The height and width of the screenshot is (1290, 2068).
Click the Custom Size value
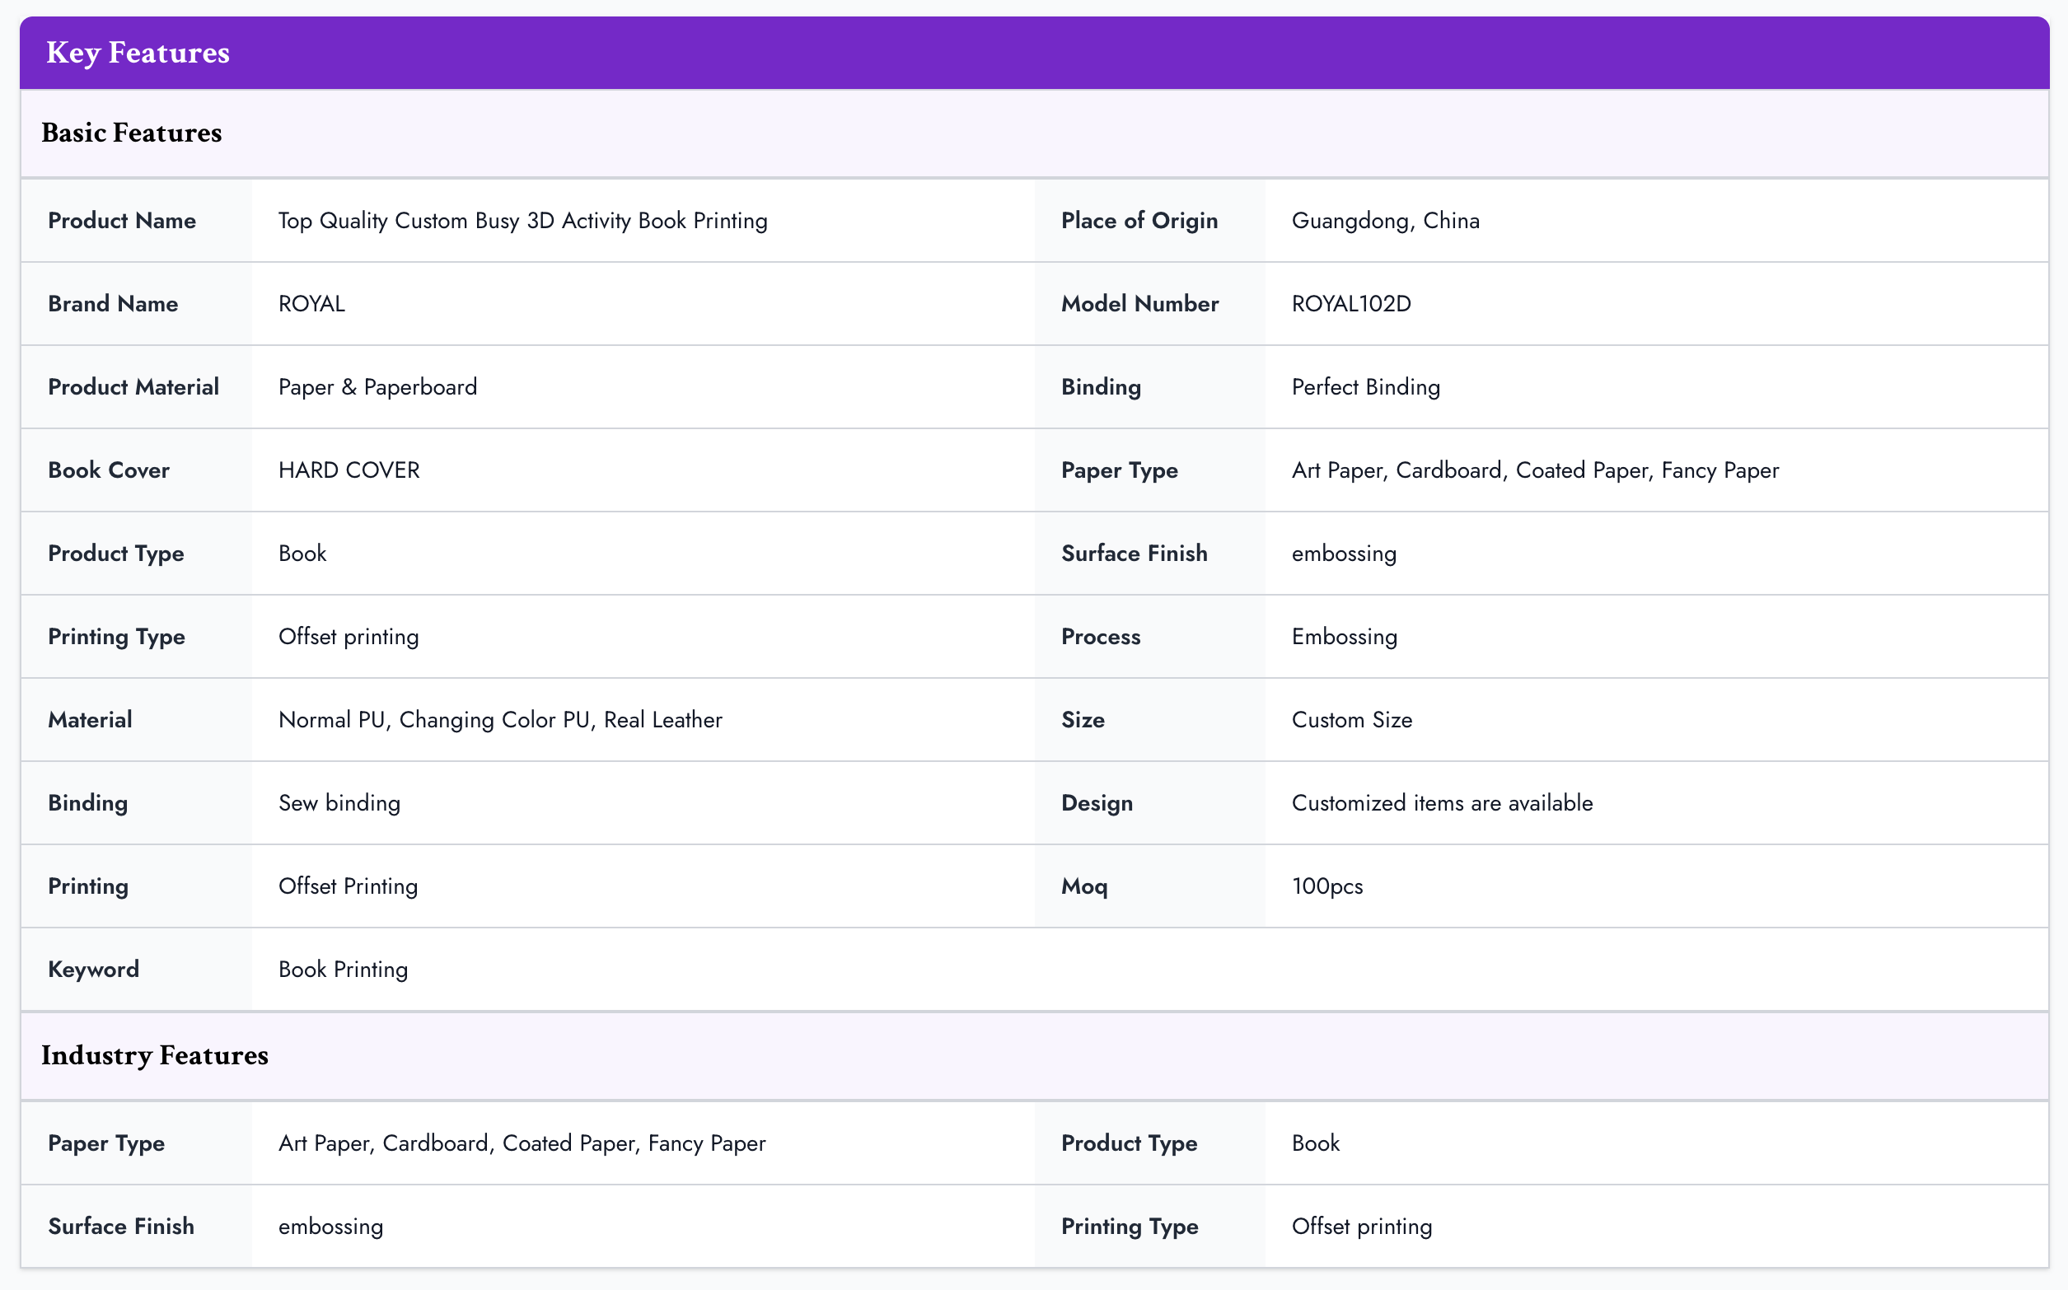coord(1351,720)
